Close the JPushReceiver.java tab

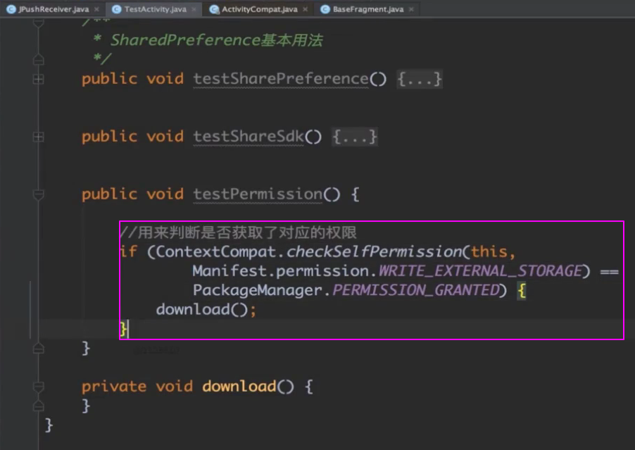96,9
